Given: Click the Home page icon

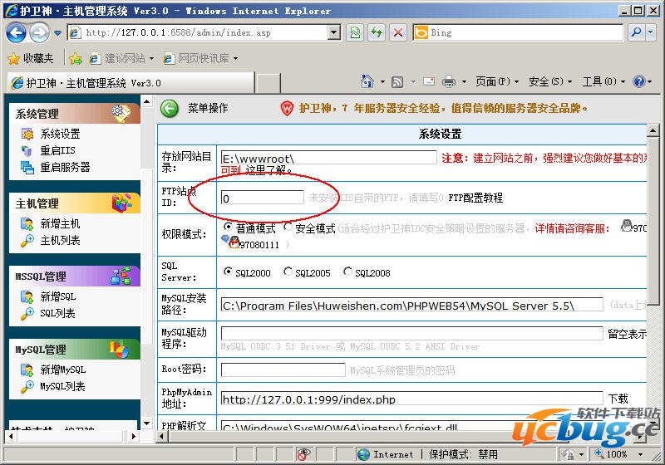Looking at the screenshot, I should pyautogui.click(x=367, y=81).
